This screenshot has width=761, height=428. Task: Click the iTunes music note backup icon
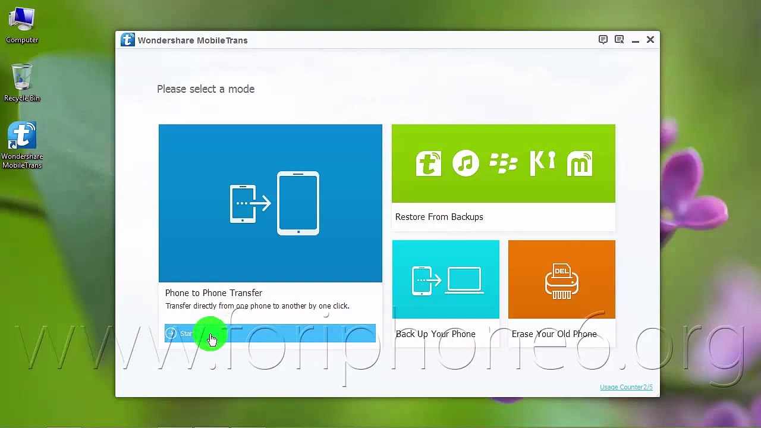(x=466, y=163)
